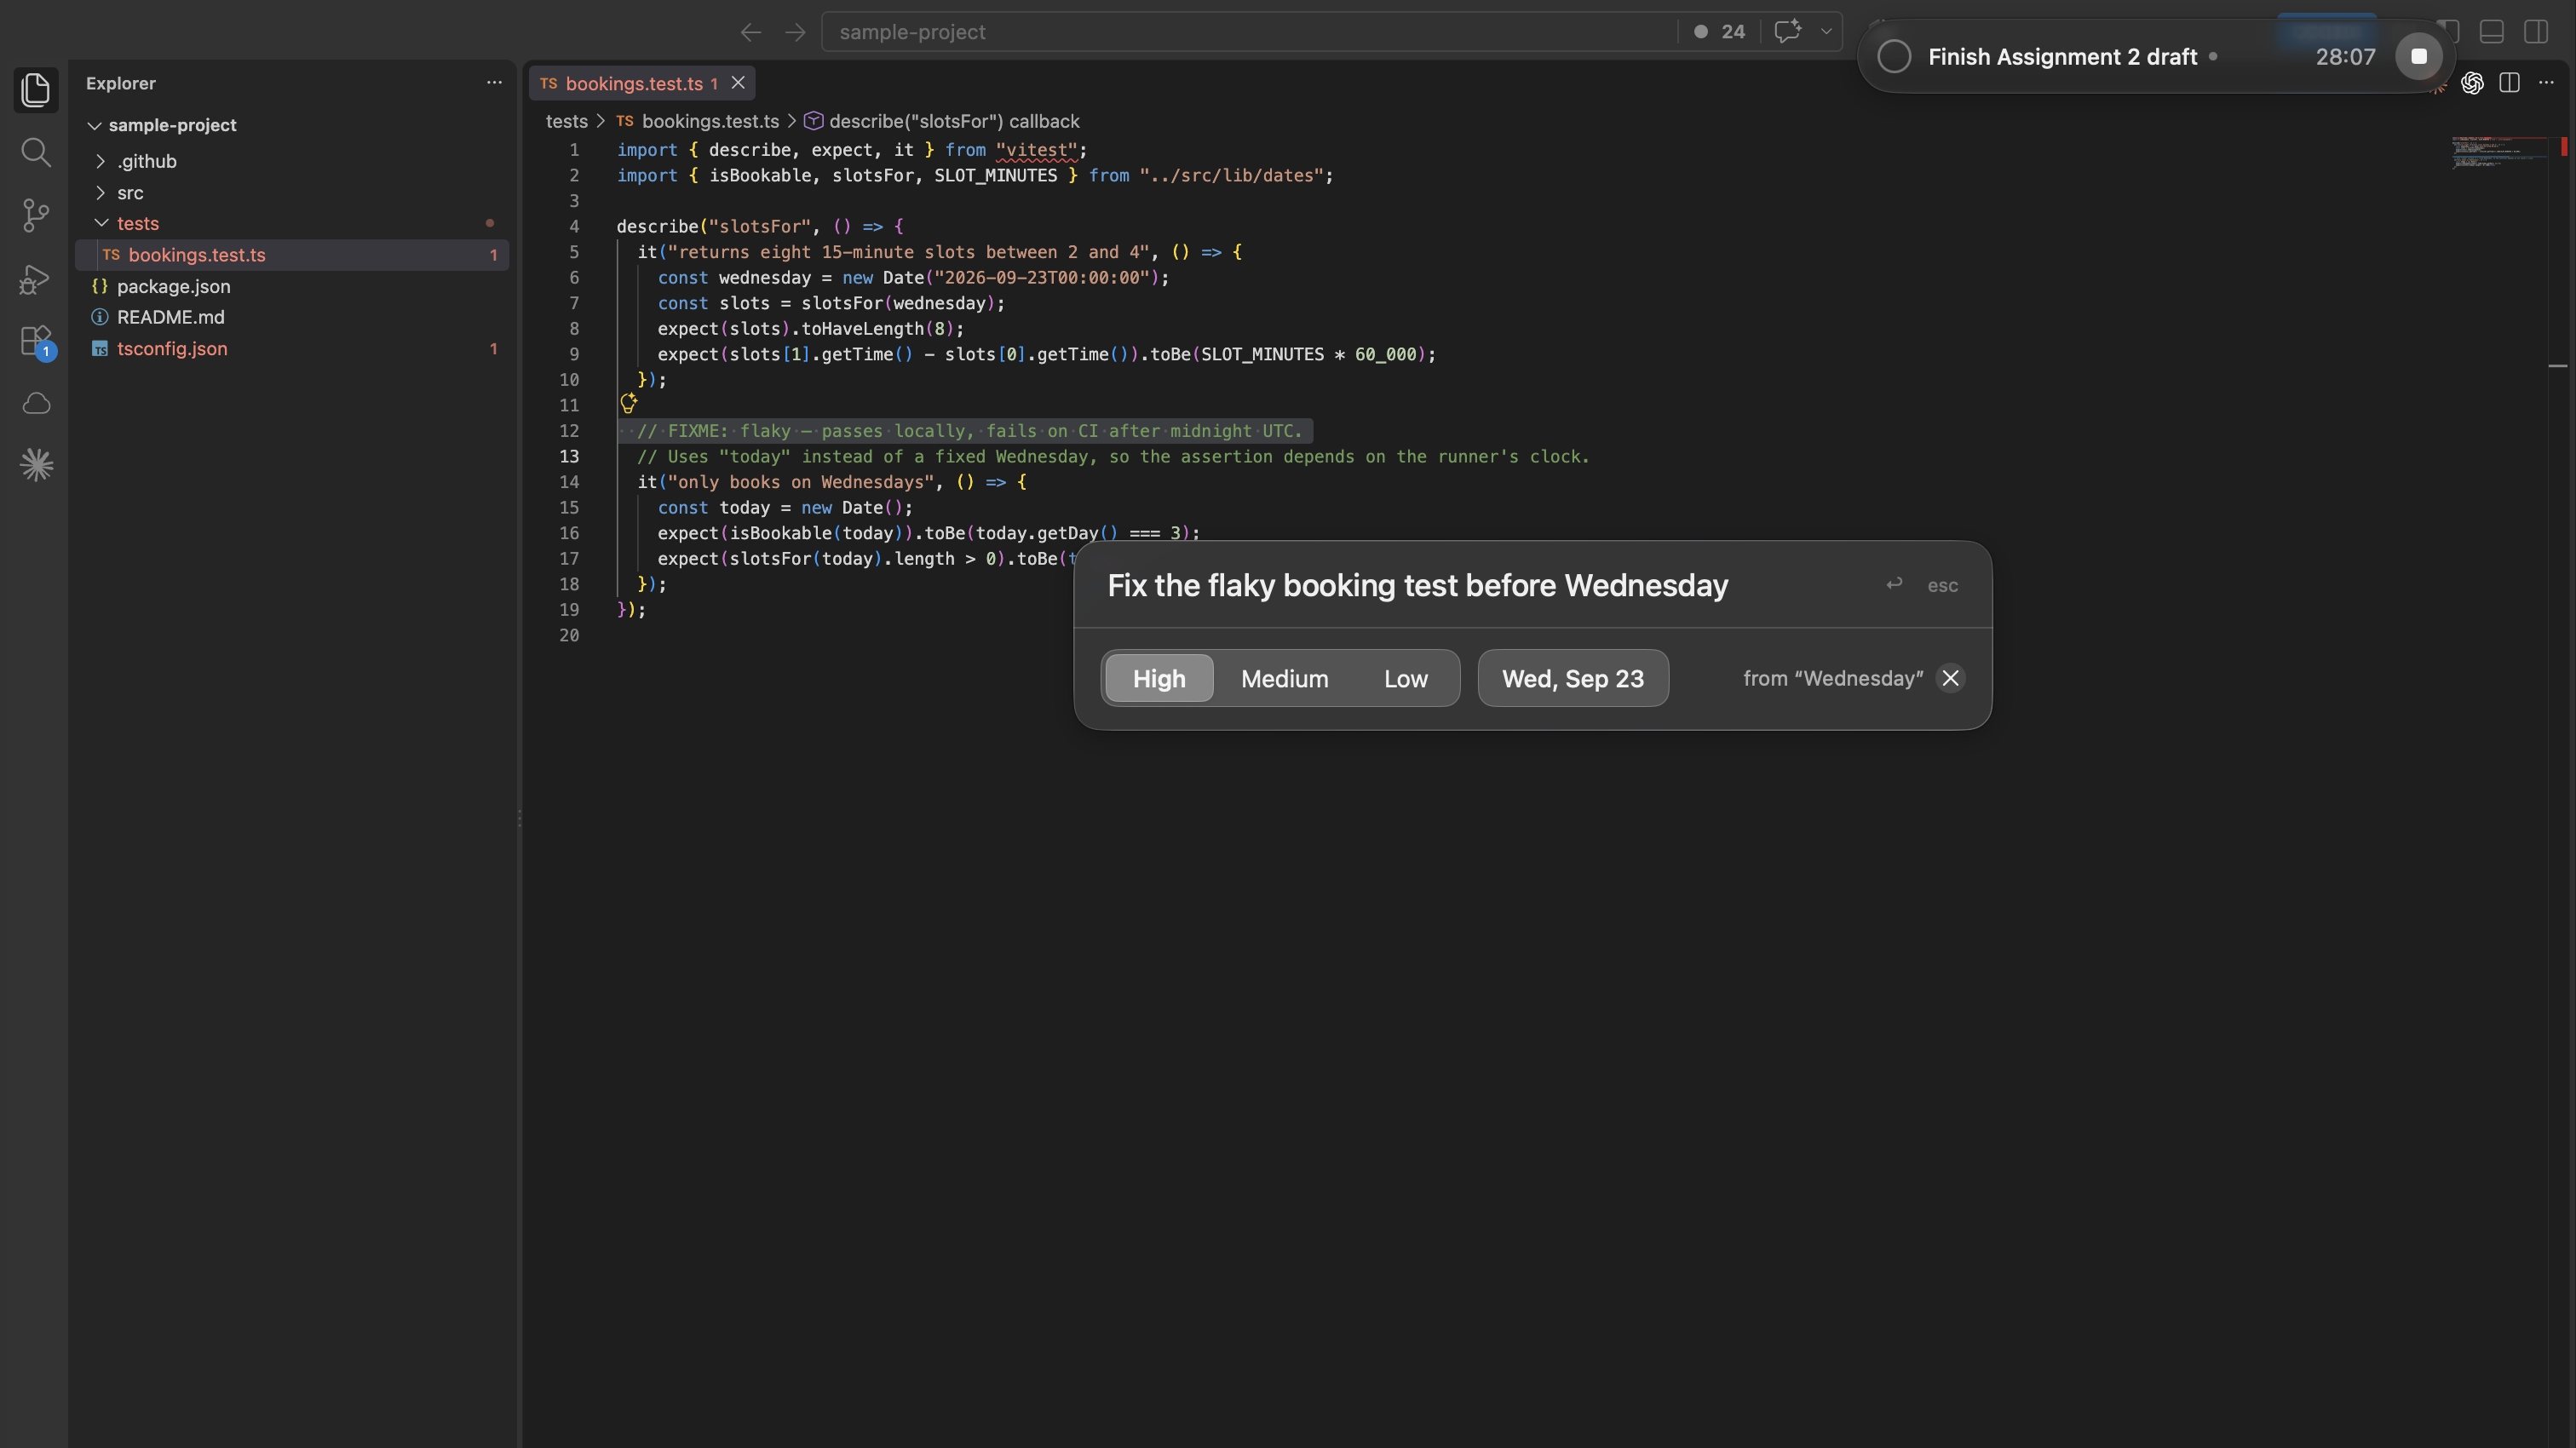The image size is (2576, 1448).
Task: Split the editor right
Action: (x=2509, y=83)
